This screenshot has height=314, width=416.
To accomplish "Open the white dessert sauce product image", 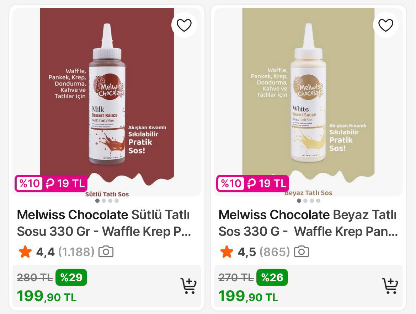I will pyautogui.click(x=308, y=96).
